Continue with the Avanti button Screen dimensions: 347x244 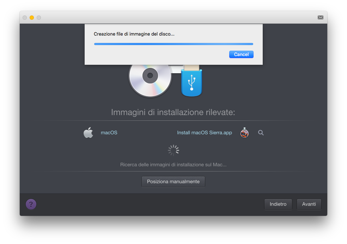pos(309,204)
